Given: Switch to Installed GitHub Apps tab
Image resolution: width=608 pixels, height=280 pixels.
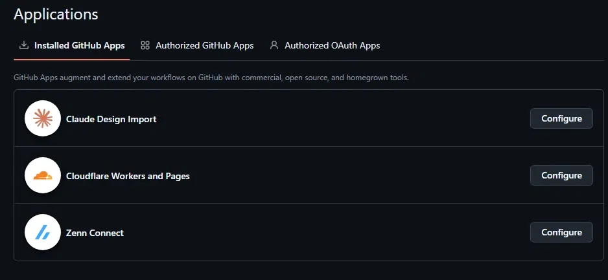Looking at the screenshot, I should 72,46.
